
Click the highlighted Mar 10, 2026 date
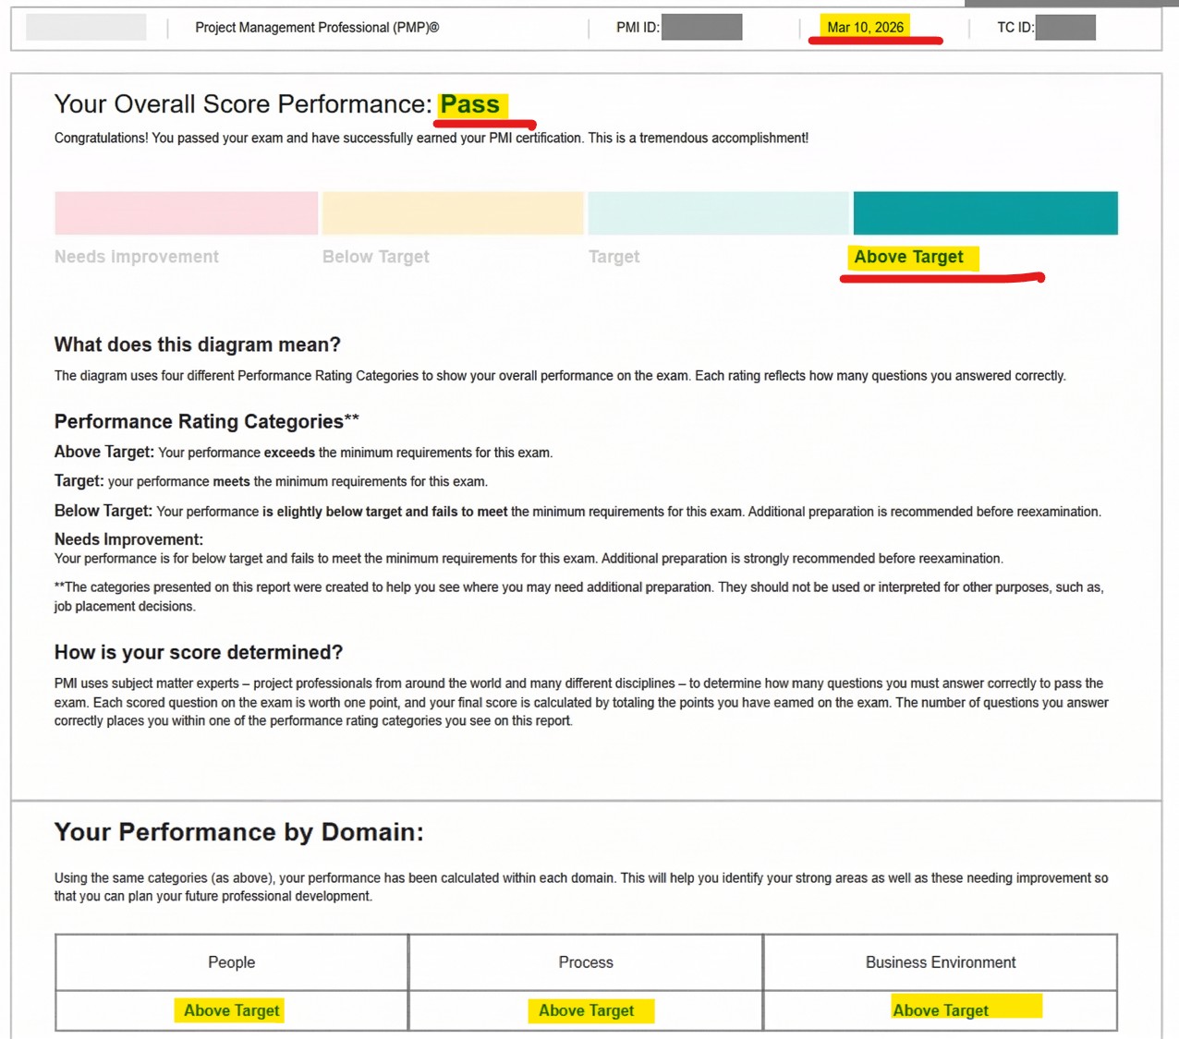tap(865, 28)
